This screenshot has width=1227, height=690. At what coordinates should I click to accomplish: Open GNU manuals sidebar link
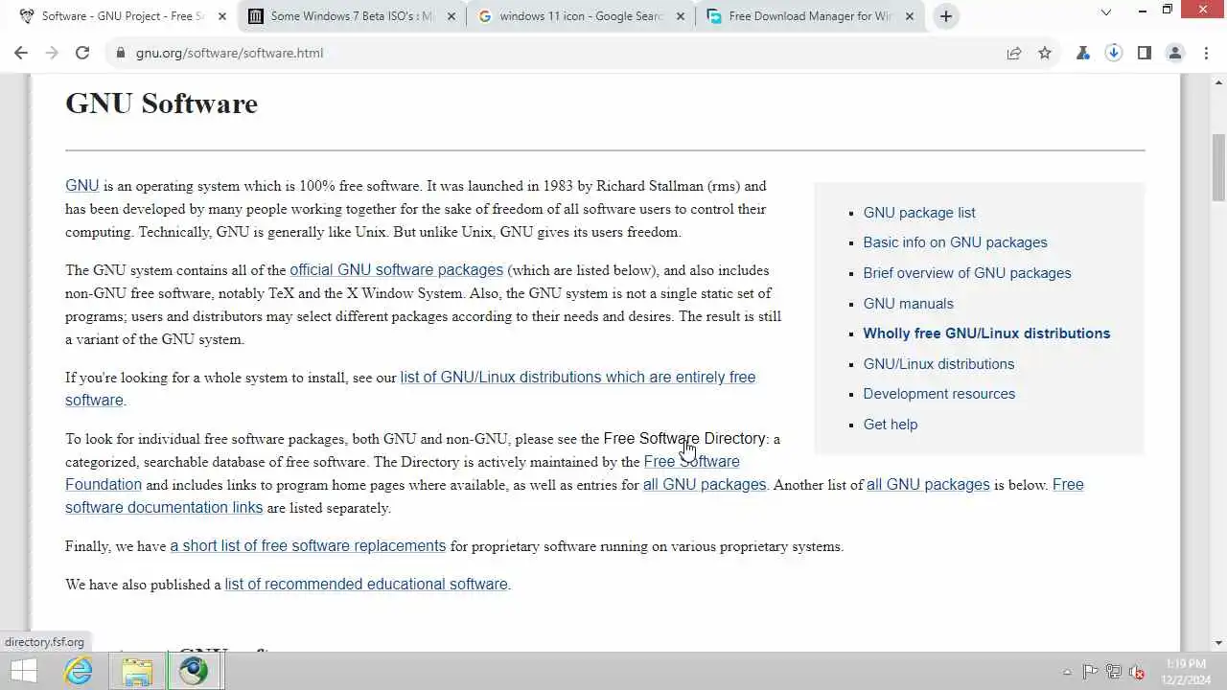[909, 304]
